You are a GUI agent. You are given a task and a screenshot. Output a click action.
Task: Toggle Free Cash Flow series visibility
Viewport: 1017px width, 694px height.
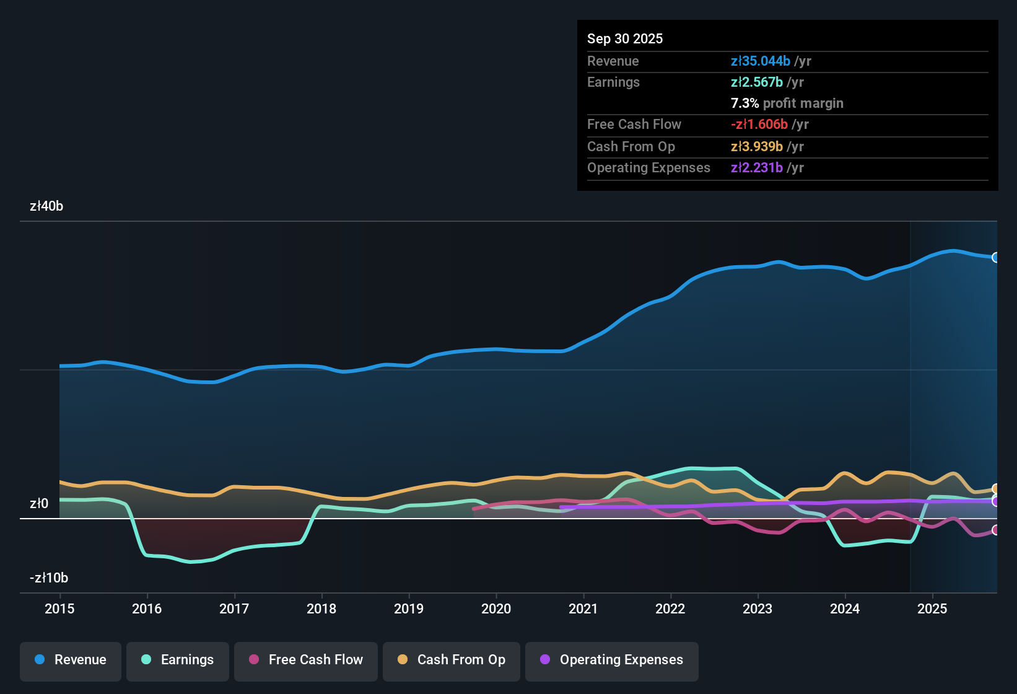[x=305, y=661]
